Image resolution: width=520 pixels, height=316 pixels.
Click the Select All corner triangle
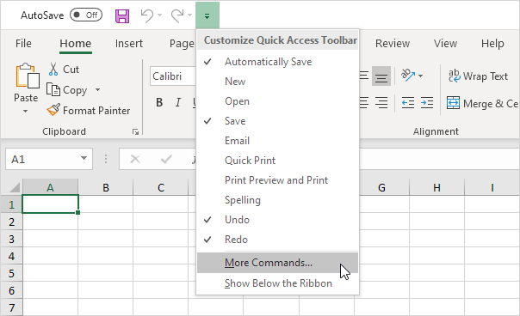pos(14,187)
